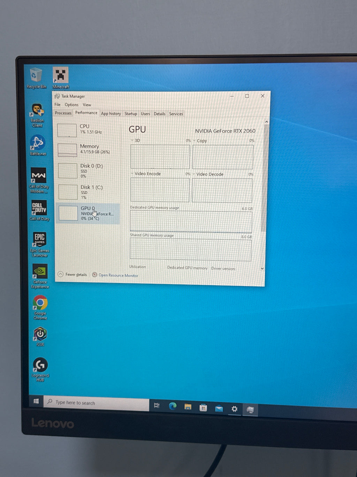357x477 pixels.
Task: Select the Performance tab
Action: [86, 113]
